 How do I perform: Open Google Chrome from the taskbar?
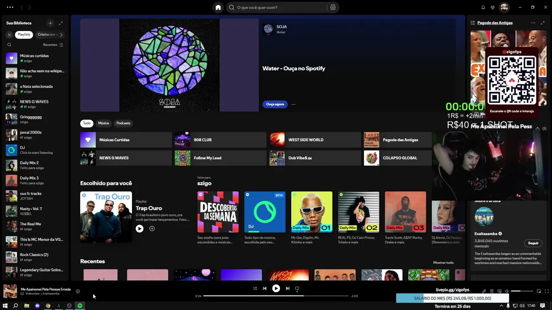tap(48, 306)
